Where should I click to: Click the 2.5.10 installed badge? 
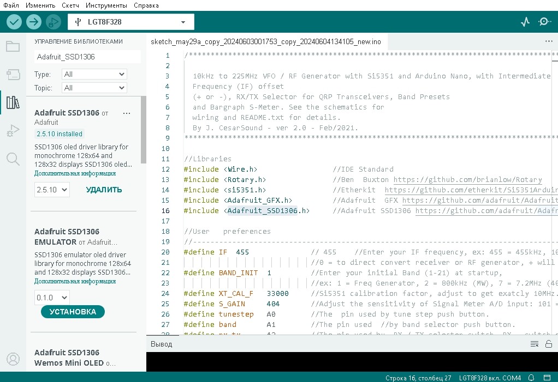[60, 134]
